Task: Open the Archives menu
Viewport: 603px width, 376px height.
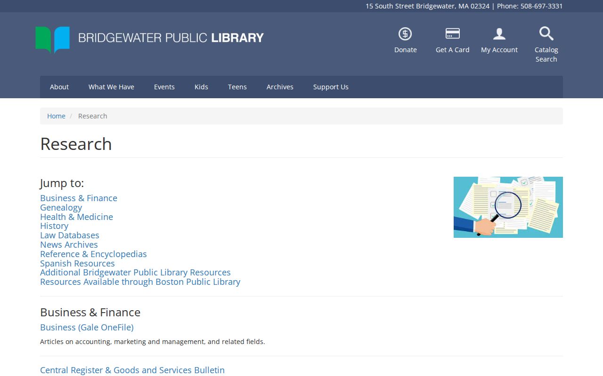Action: point(280,87)
